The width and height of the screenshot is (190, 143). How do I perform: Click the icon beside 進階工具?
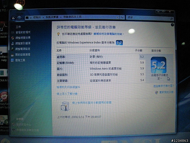[x=12, y=60]
